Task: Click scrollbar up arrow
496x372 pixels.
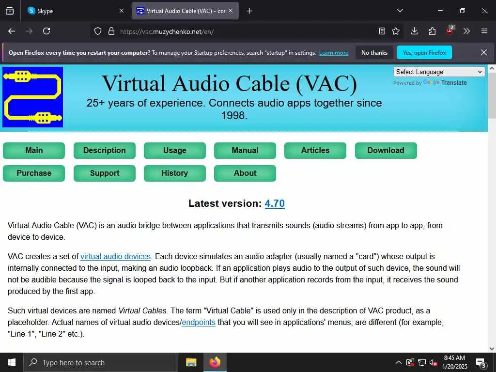Action: click(x=492, y=68)
